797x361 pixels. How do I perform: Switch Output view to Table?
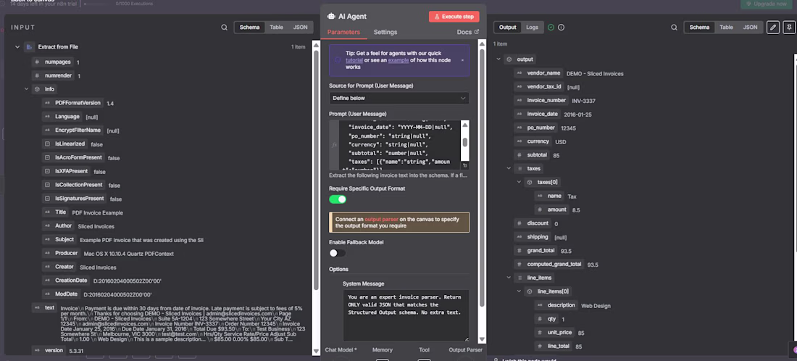(726, 28)
